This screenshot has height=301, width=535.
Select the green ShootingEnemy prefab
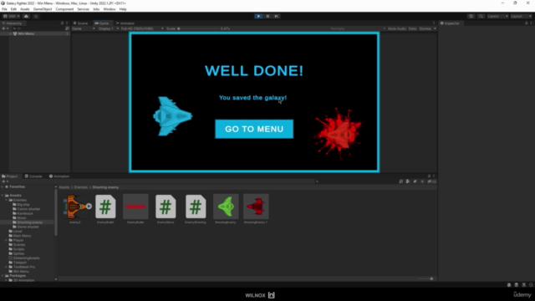(x=226, y=207)
